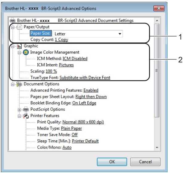Click the Cancel button
The image size is (183, 173).
[145, 162]
